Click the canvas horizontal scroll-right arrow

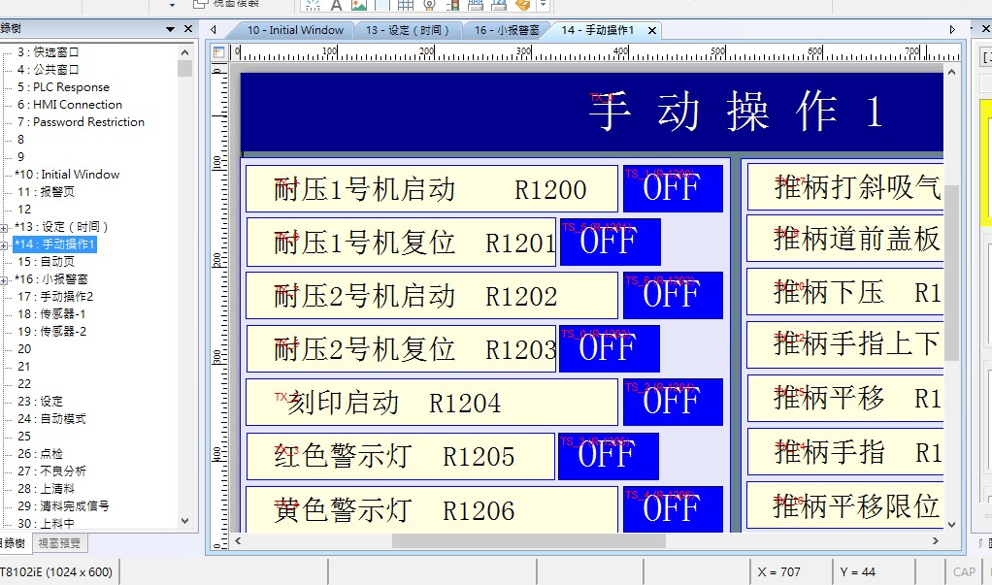click(936, 540)
